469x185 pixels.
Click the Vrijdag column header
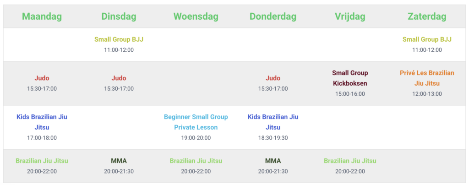pyautogui.click(x=350, y=17)
